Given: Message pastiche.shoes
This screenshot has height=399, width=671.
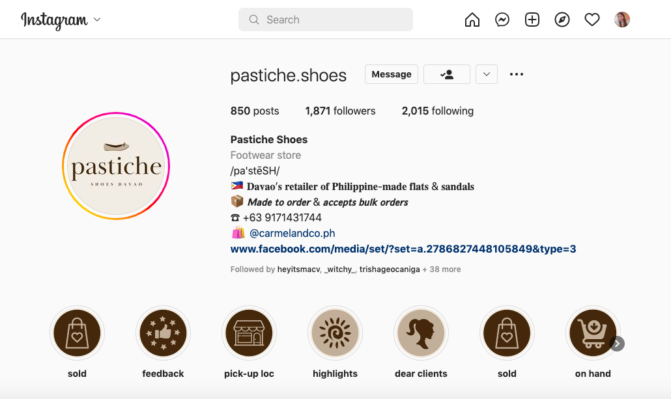Looking at the screenshot, I should (x=391, y=74).
